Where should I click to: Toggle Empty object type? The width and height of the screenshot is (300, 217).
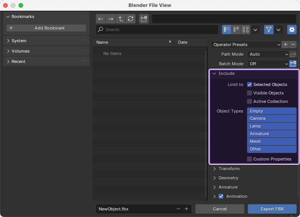(x=272, y=111)
